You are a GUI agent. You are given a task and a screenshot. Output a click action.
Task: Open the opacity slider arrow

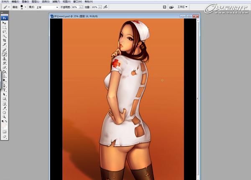pyautogui.click(x=81, y=7)
